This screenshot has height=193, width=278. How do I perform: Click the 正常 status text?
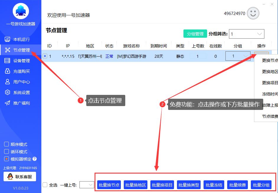click(109, 56)
